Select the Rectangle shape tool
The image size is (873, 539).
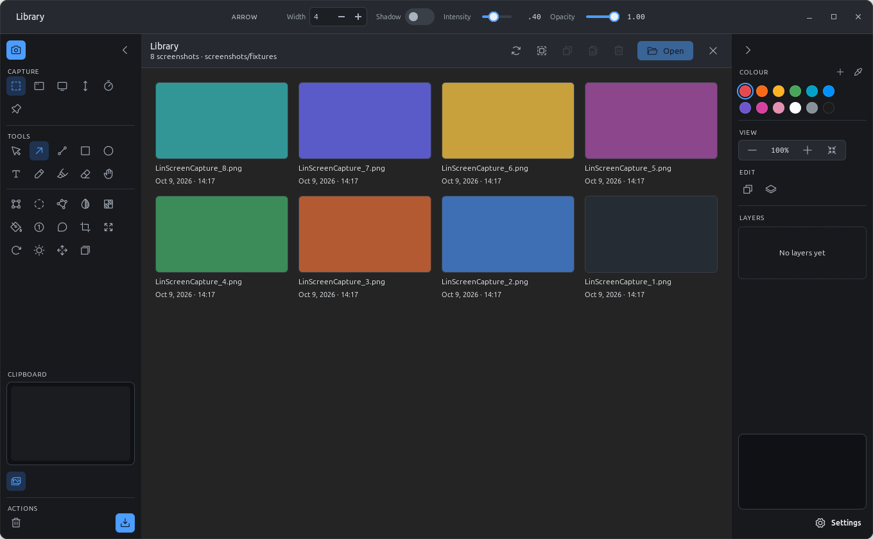85,151
